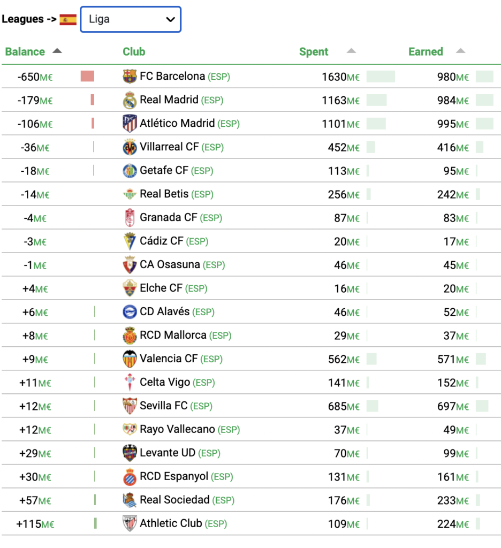
Task: Click the Atlético Madrid crest icon
Action: (x=130, y=124)
